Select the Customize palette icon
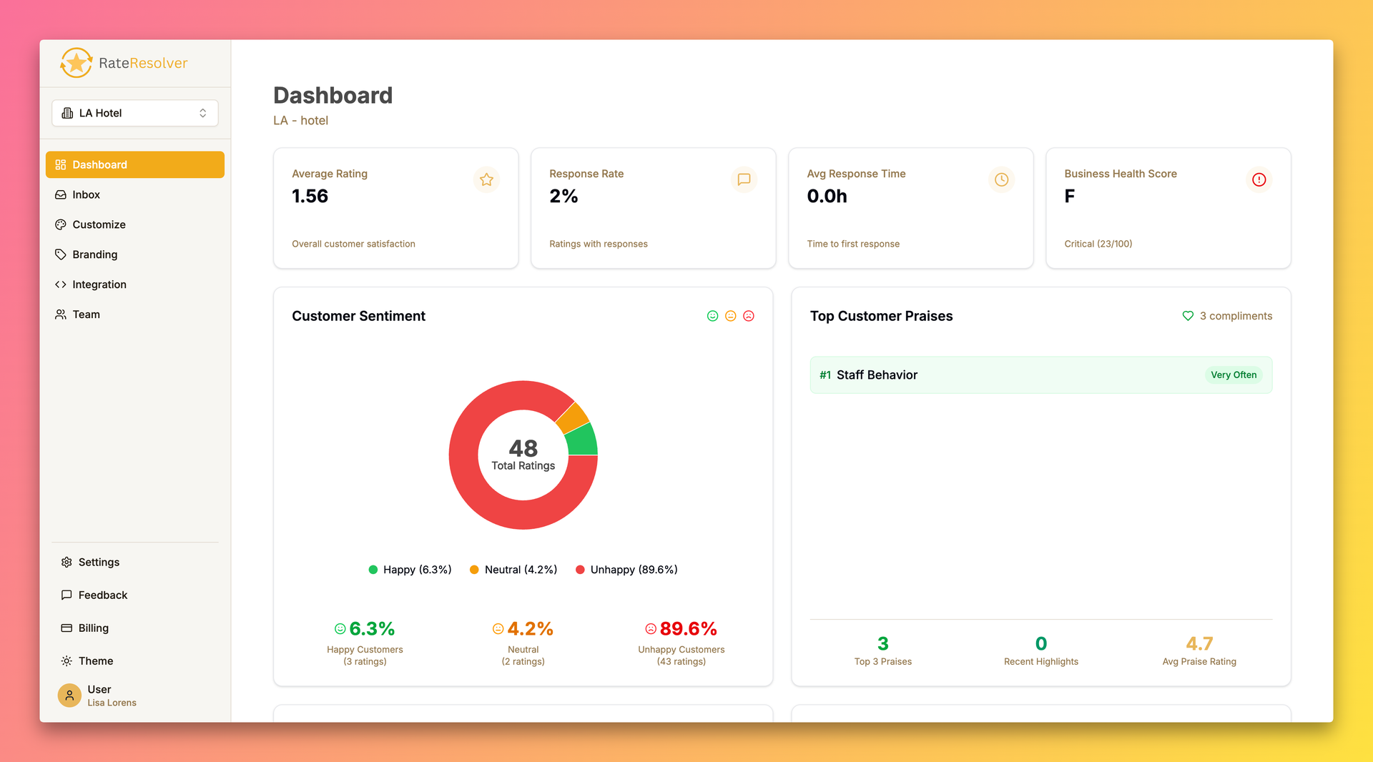Screen dimensions: 1373x762 click(x=61, y=224)
